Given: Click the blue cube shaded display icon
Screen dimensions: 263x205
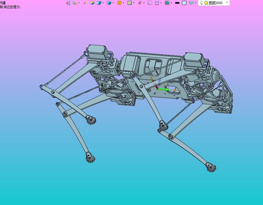Looking at the screenshot, I should (x=99, y=3).
